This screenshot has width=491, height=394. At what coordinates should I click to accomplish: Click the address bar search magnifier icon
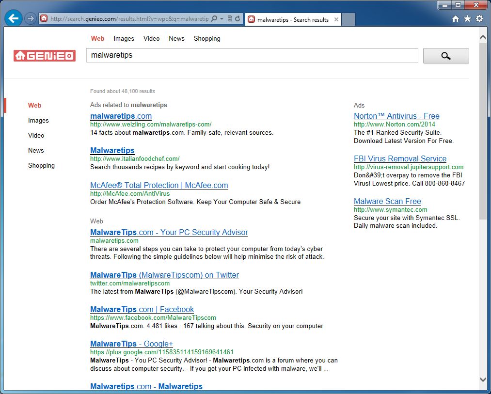(x=214, y=19)
